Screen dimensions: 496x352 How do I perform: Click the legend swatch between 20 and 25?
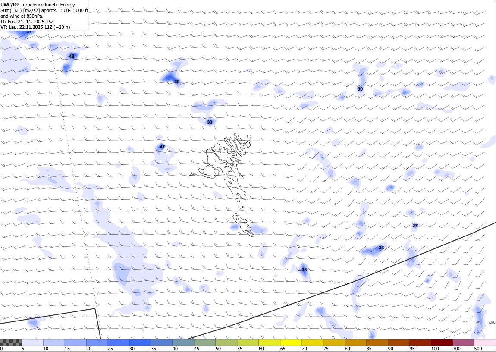pyautogui.click(x=97, y=342)
